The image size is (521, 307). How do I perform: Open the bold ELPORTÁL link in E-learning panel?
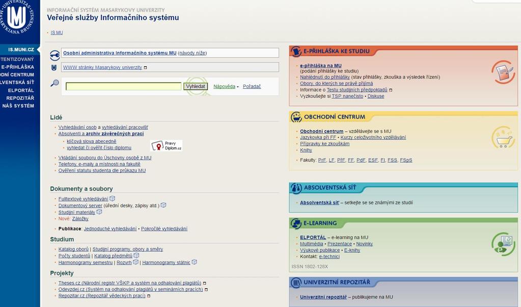(313, 238)
